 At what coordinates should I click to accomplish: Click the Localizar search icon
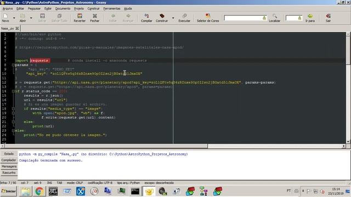pos(274,18)
